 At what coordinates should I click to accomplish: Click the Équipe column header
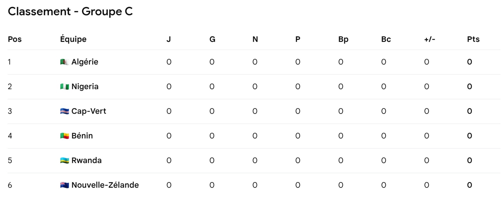[x=73, y=39]
